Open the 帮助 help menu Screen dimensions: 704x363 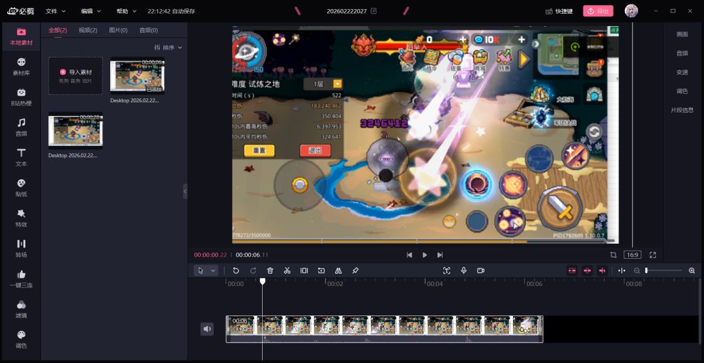126,11
